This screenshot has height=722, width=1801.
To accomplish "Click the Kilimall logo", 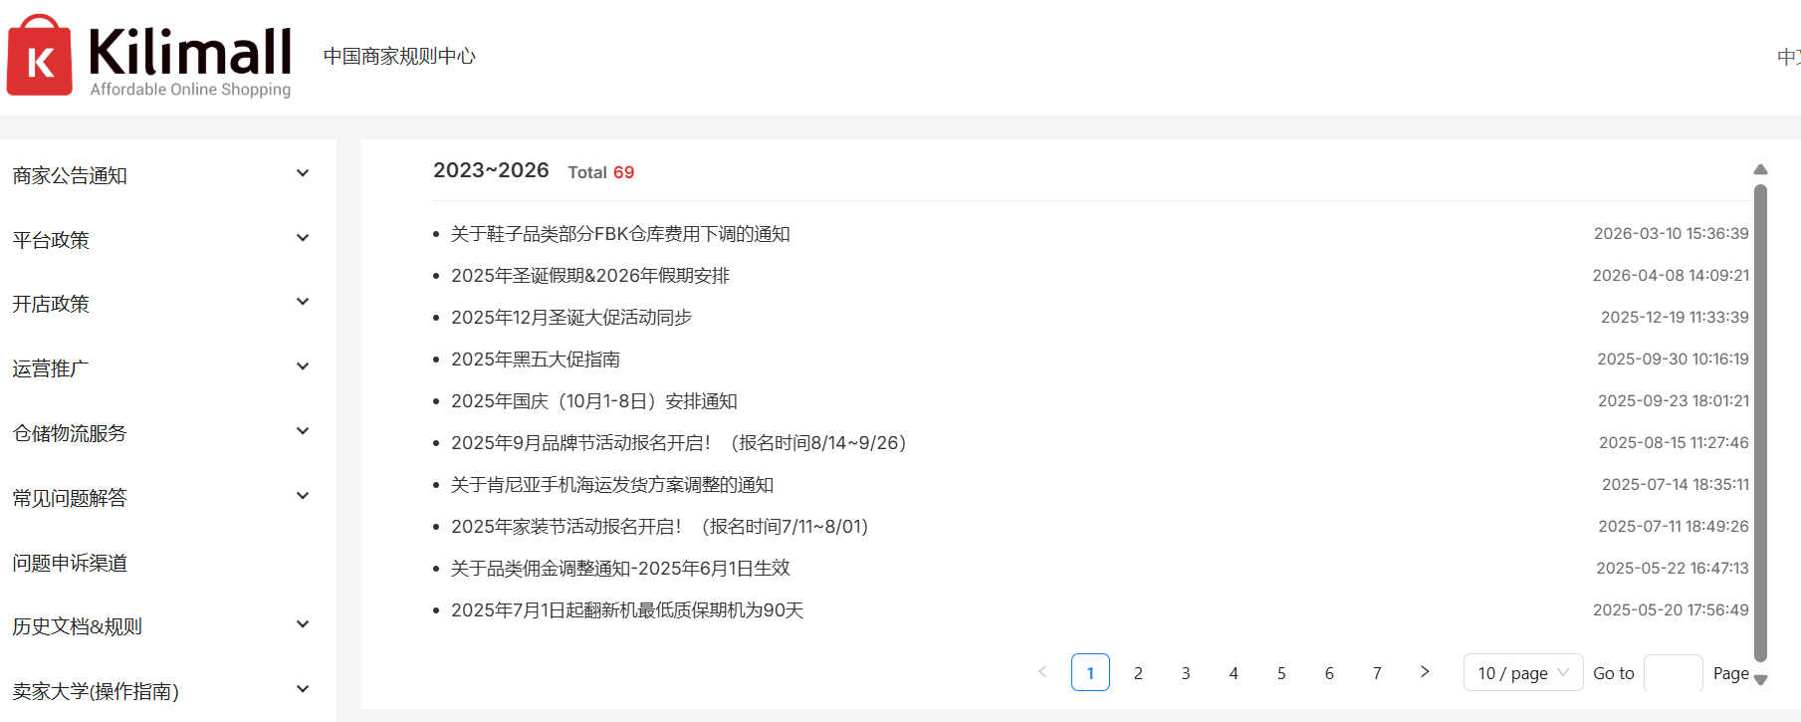I will (149, 57).
